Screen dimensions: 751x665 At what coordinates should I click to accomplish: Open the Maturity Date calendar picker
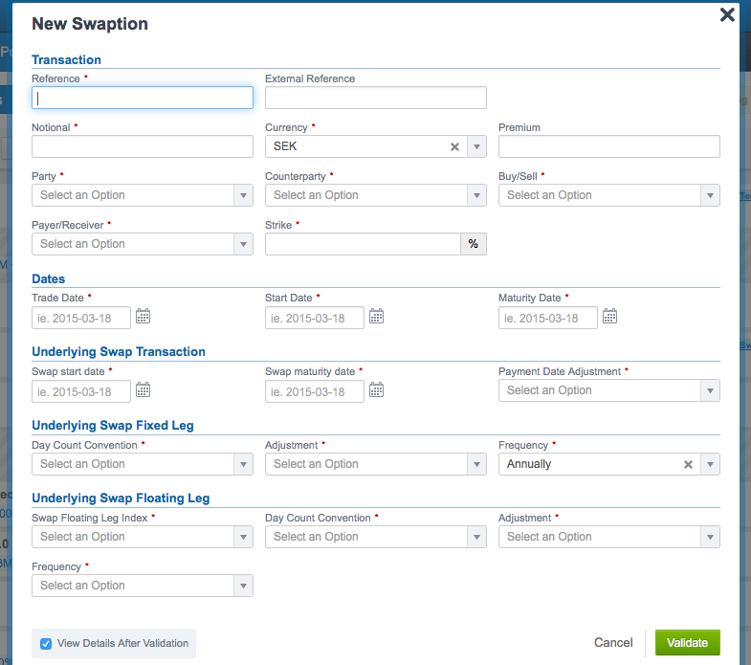pos(610,317)
